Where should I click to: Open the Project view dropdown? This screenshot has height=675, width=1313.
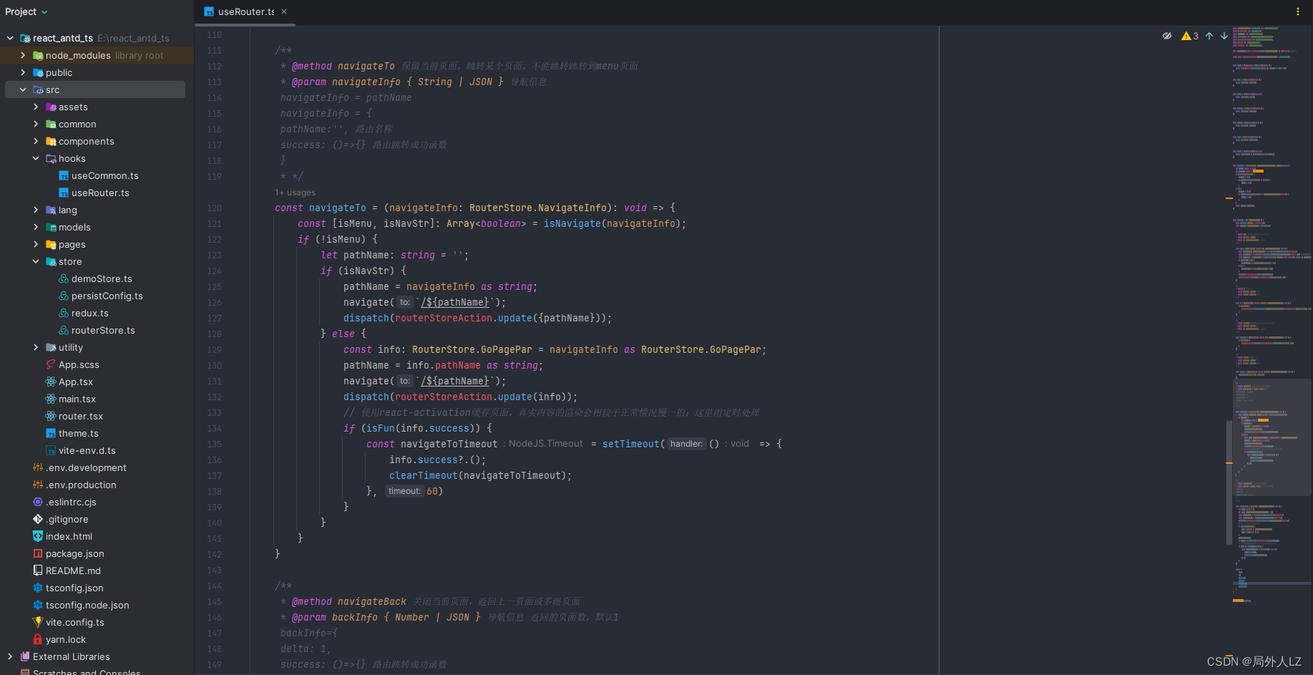(26, 11)
